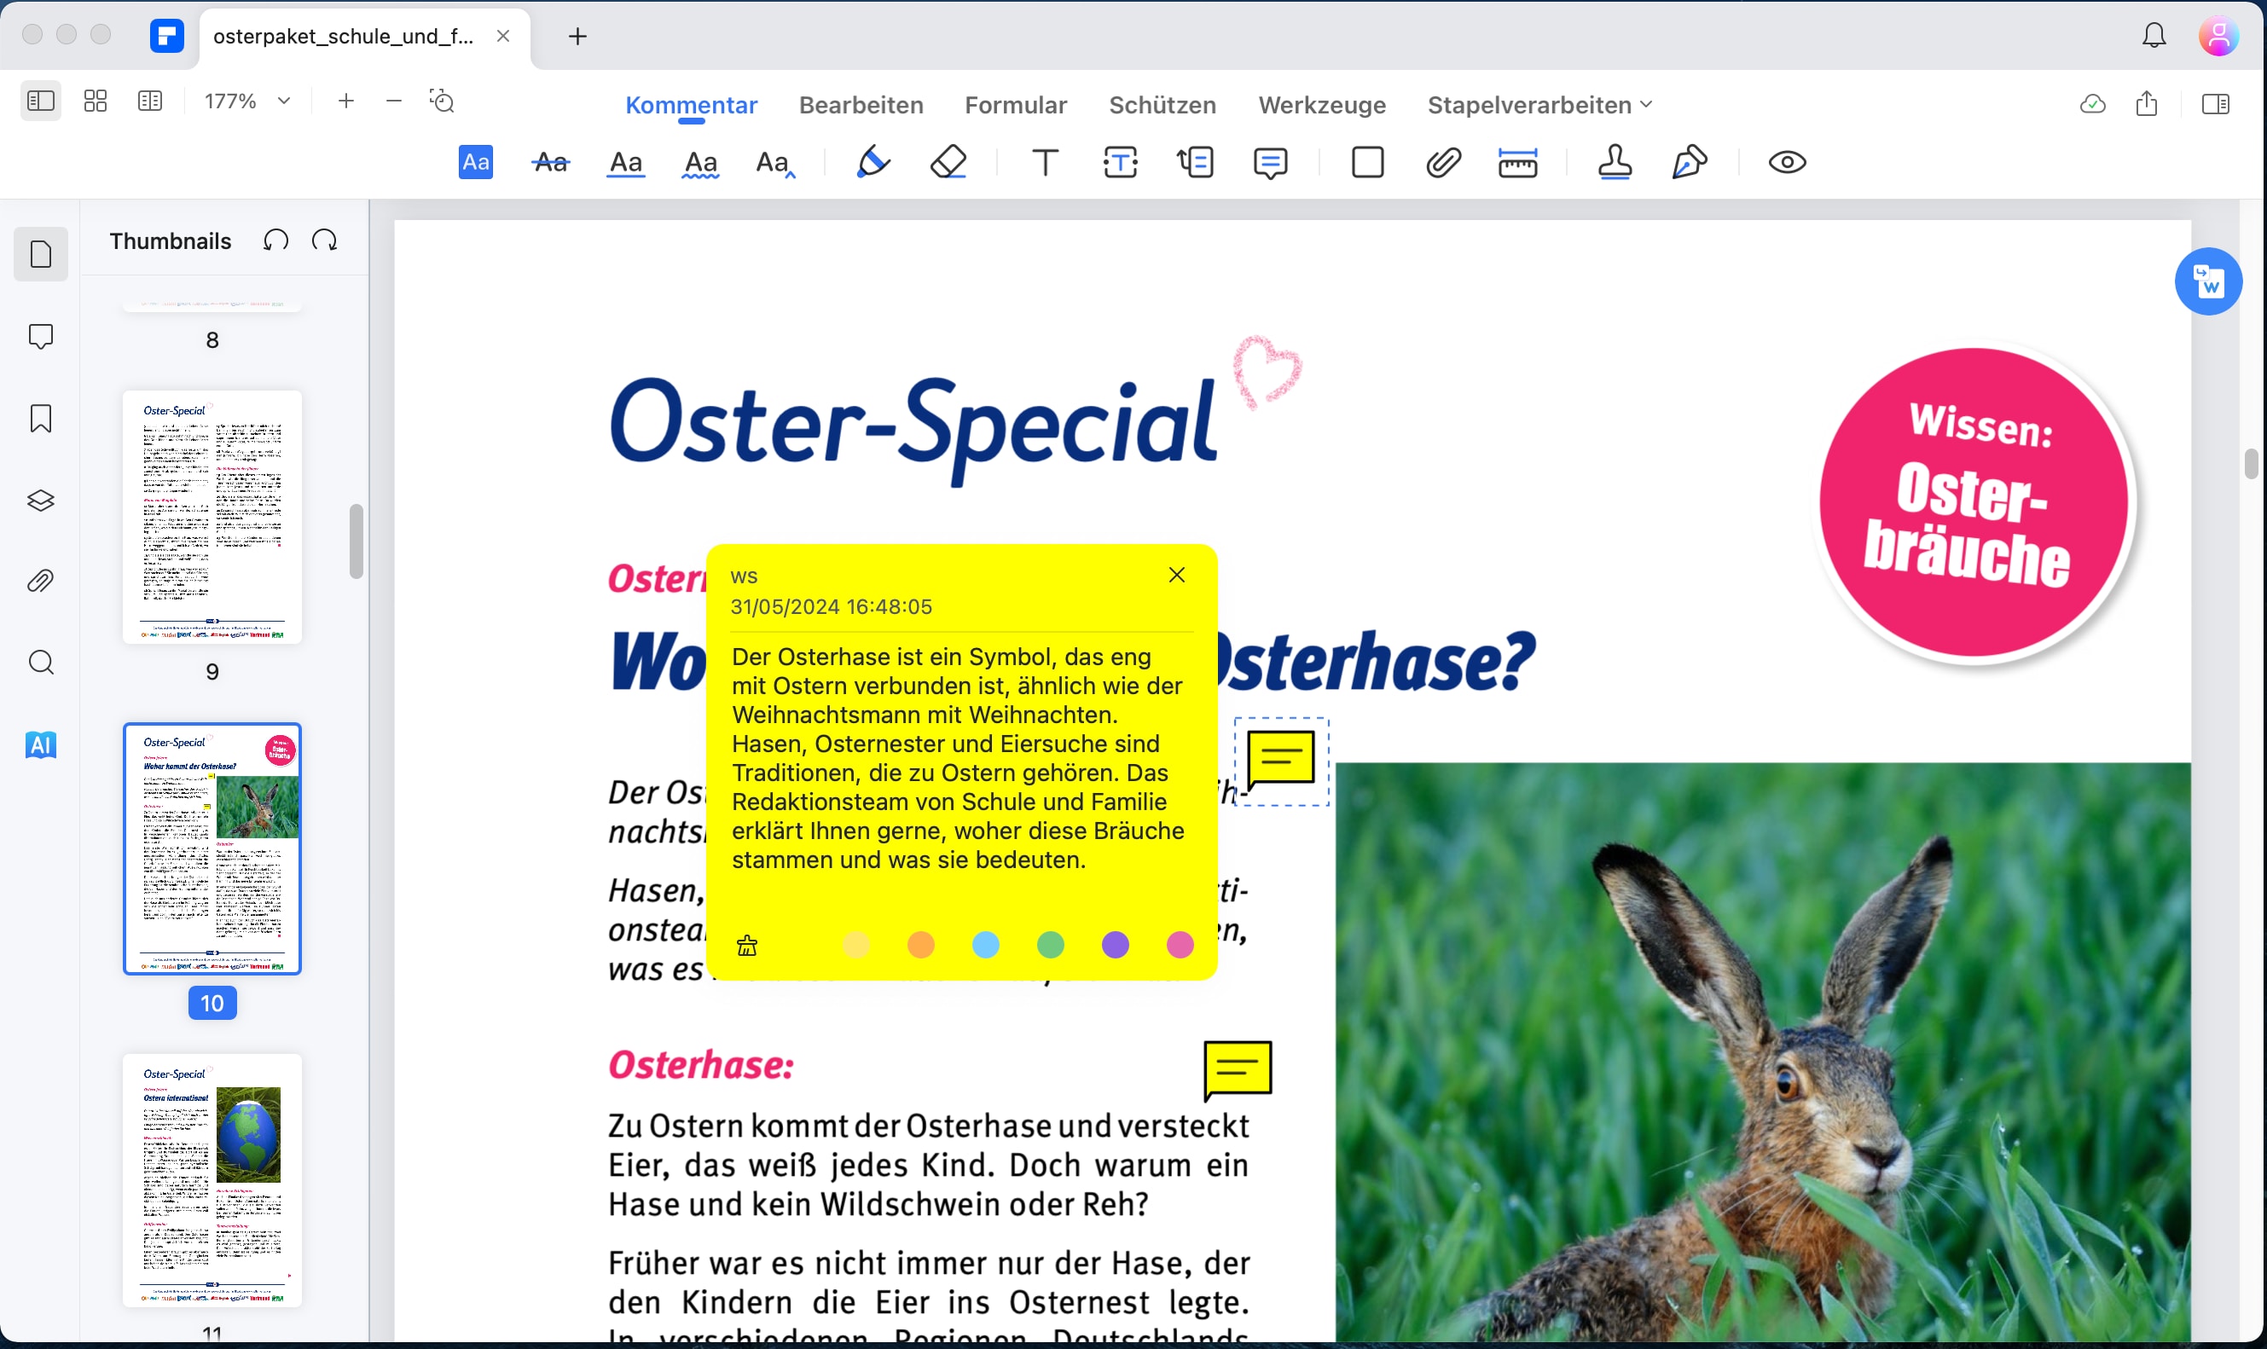Screen dimensions: 2267x1349
Task: Select the stamp tool
Action: coord(1615,163)
